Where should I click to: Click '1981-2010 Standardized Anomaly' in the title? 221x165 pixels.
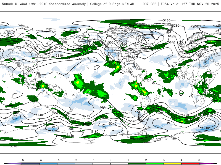57,4
